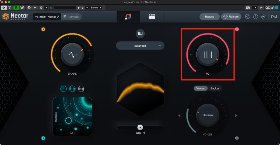Viewport: 280px width, 145px height.
Task: Toggle the pink harmony module power button
Action: (x=237, y=29)
